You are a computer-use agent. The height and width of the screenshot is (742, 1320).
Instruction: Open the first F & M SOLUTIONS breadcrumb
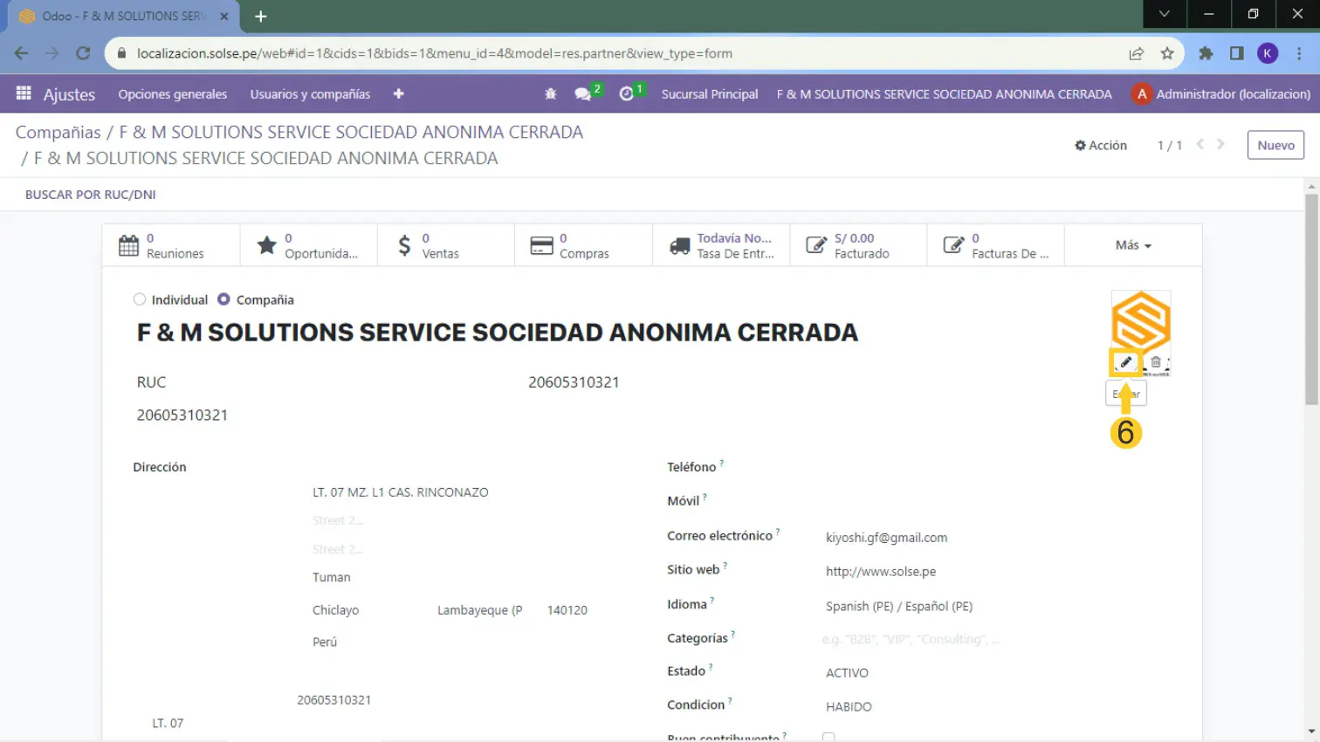point(351,132)
